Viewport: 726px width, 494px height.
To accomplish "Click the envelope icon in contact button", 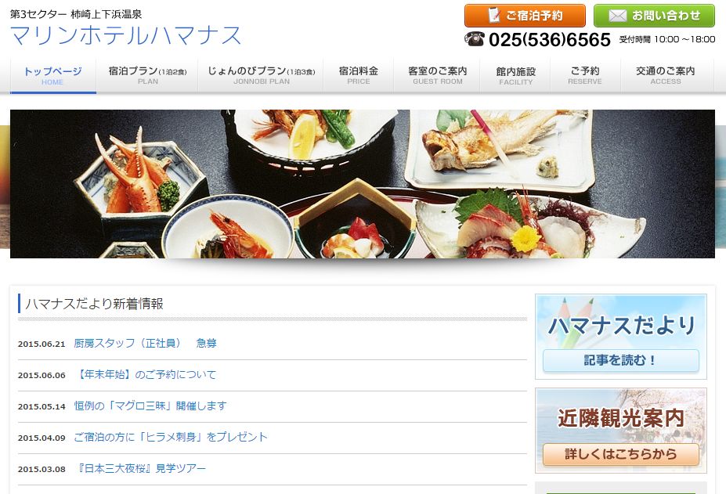I will point(617,16).
